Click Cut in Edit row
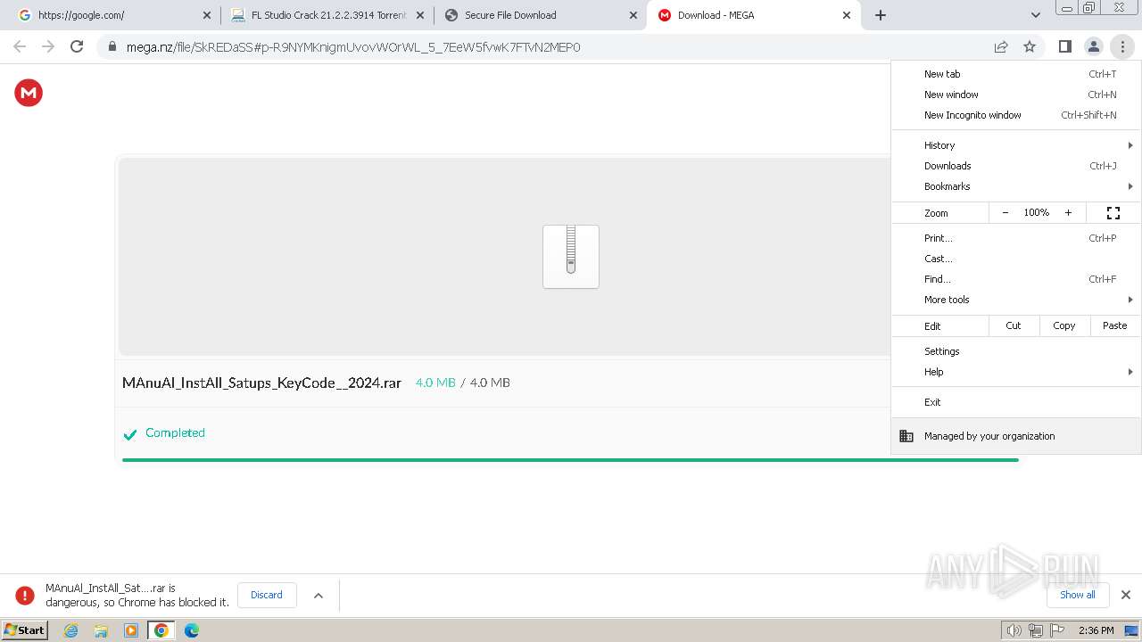 pos(1014,325)
